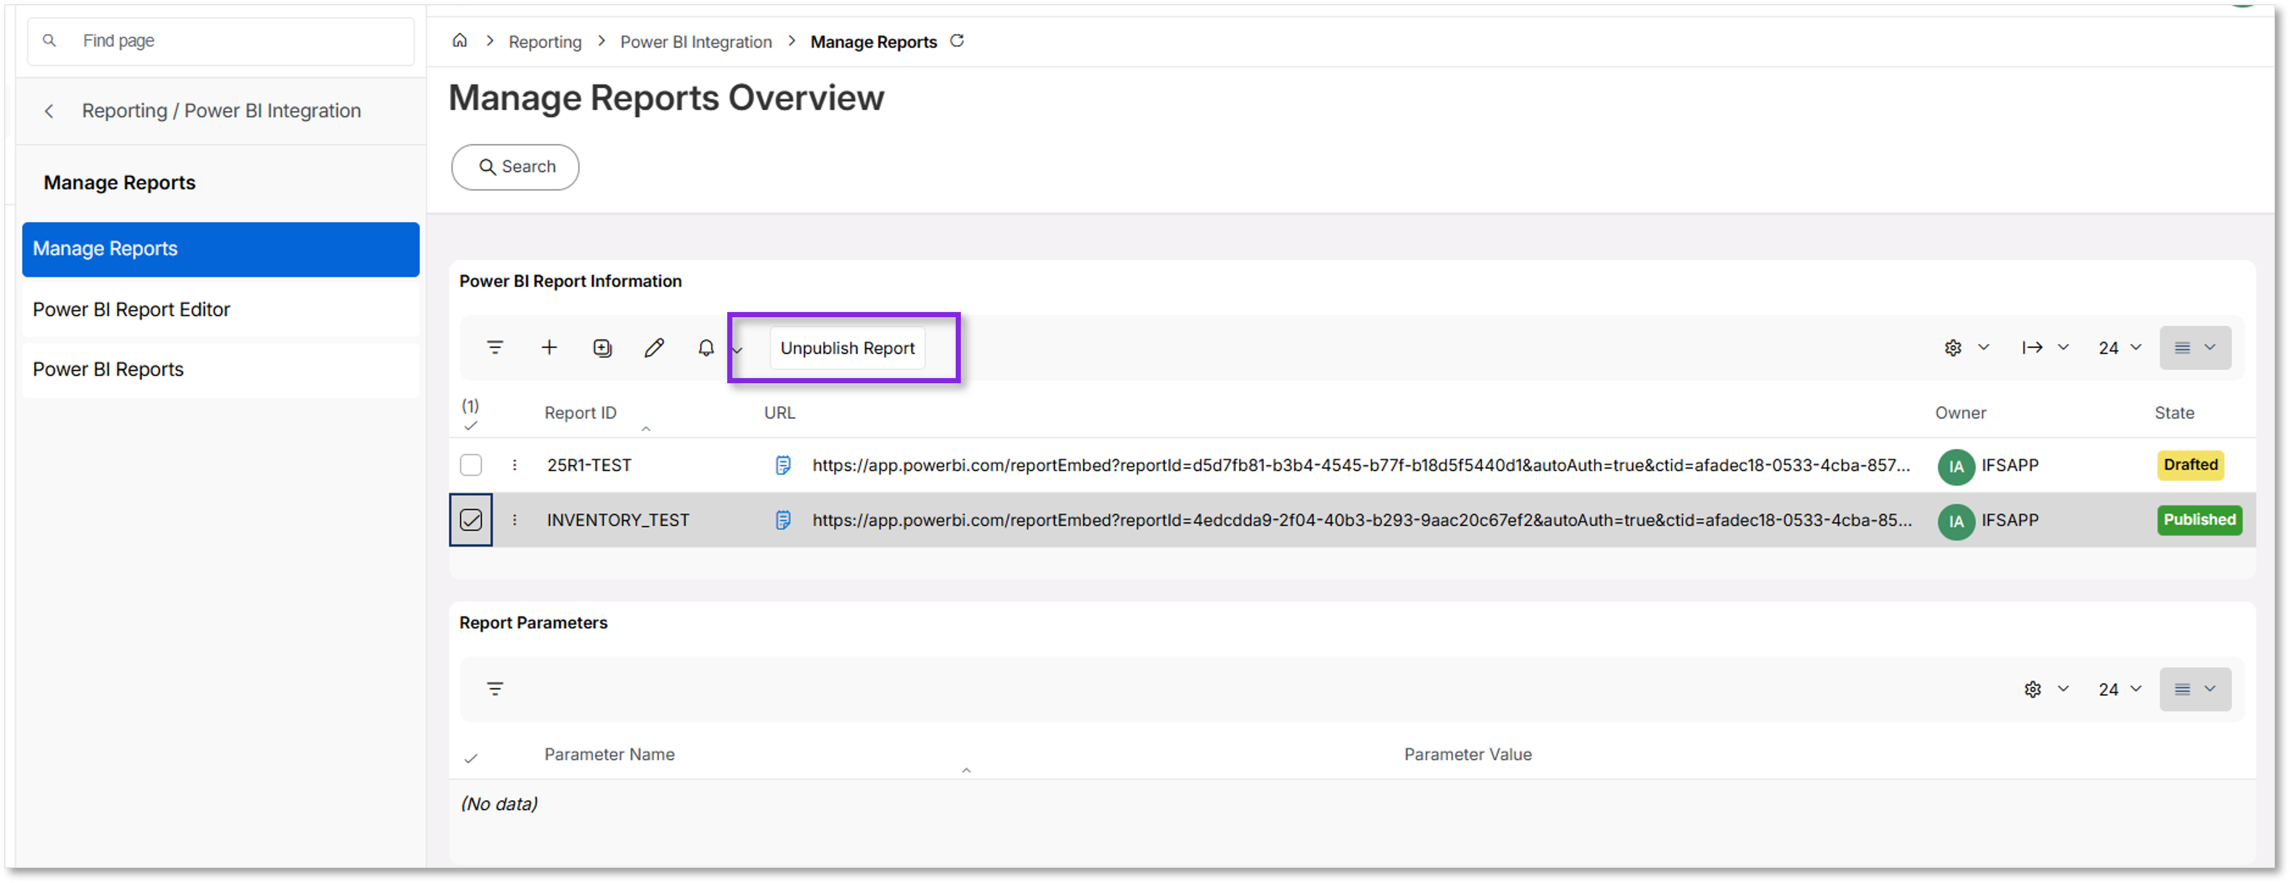The height and width of the screenshot is (883, 2290).
Task: Click the Unpublish Report button
Action: click(x=845, y=348)
